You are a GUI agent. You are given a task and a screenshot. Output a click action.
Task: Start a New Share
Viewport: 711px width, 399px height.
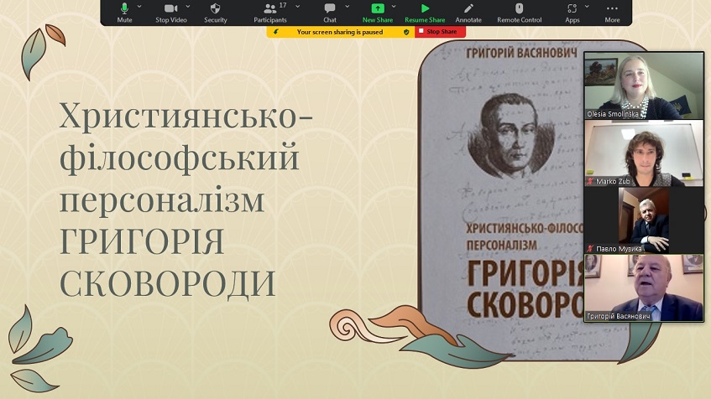coord(379,12)
